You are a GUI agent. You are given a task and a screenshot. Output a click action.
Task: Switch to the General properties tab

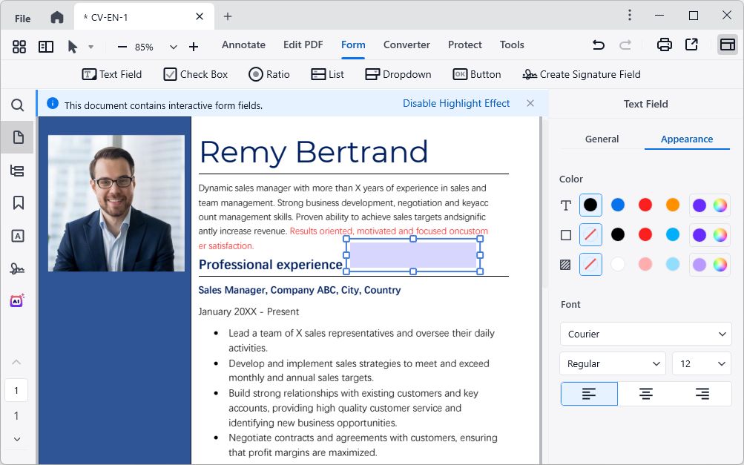602,139
